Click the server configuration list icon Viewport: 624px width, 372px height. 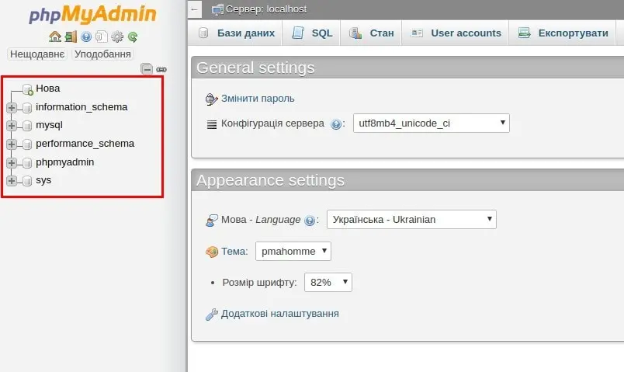pos(212,124)
